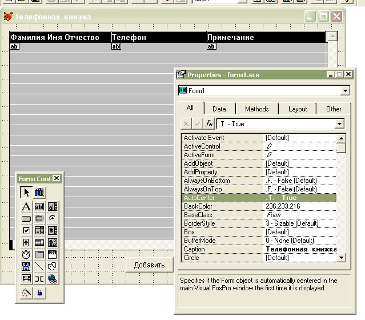Select the AddObject property row
365x320 pixels.
pyautogui.click(x=259, y=163)
